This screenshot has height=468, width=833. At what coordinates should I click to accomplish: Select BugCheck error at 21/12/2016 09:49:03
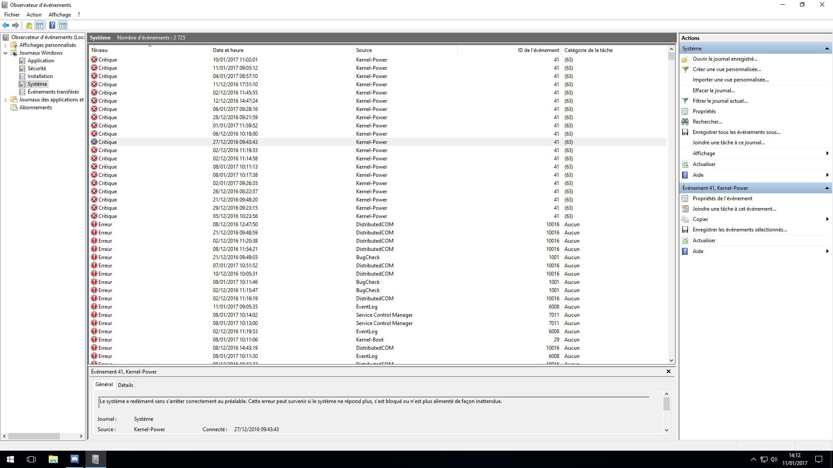point(377,257)
